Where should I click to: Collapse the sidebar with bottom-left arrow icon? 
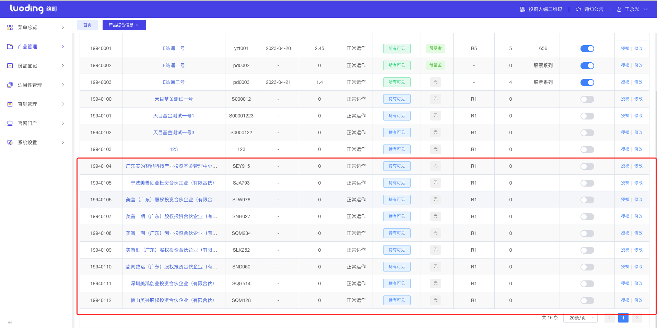(10, 323)
